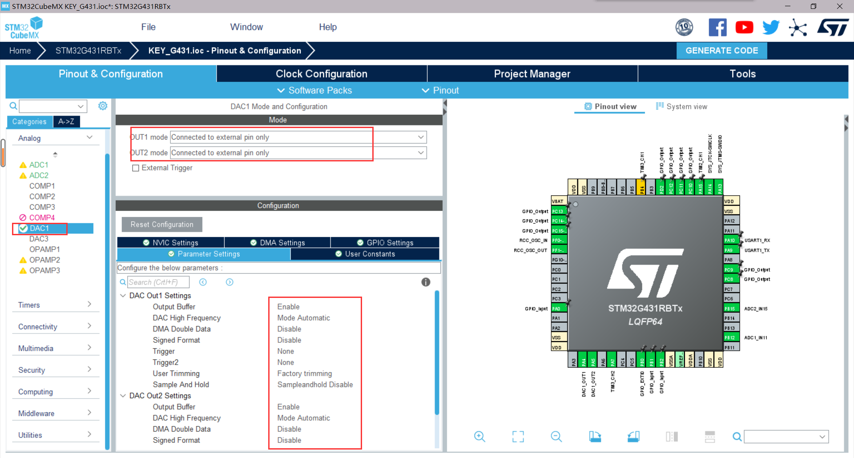854x458 pixels.
Task: Open the Window menu
Action: coord(246,27)
